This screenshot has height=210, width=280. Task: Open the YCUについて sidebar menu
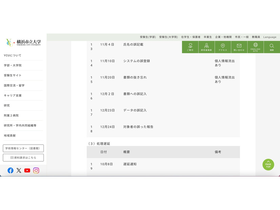pos(13,55)
